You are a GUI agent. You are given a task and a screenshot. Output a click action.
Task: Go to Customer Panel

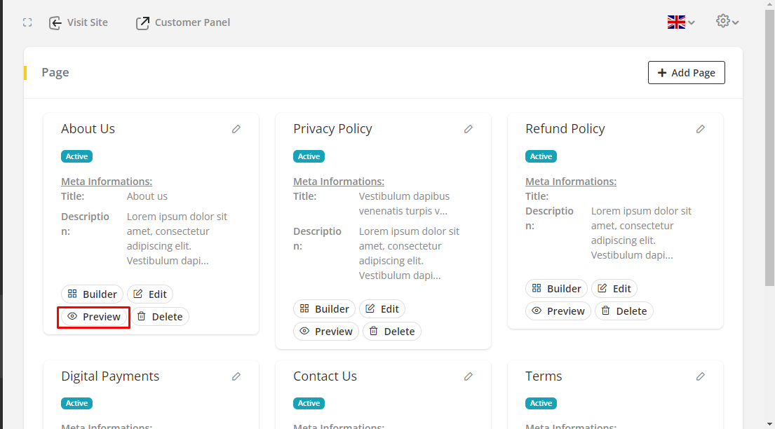click(183, 22)
